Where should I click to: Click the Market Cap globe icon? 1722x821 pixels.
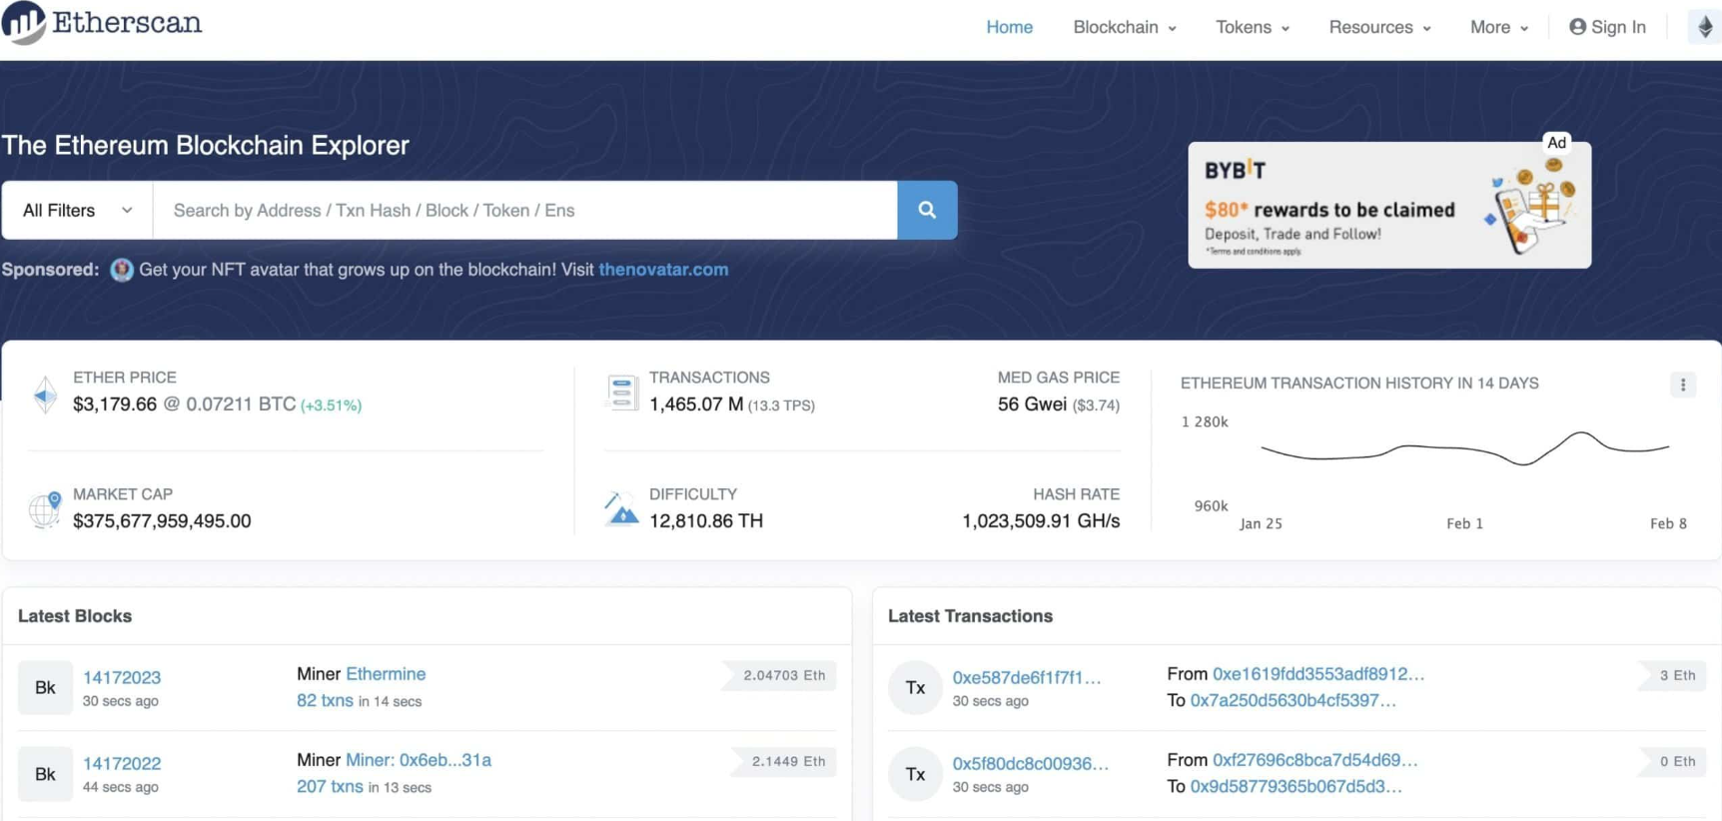tap(45, 509)
